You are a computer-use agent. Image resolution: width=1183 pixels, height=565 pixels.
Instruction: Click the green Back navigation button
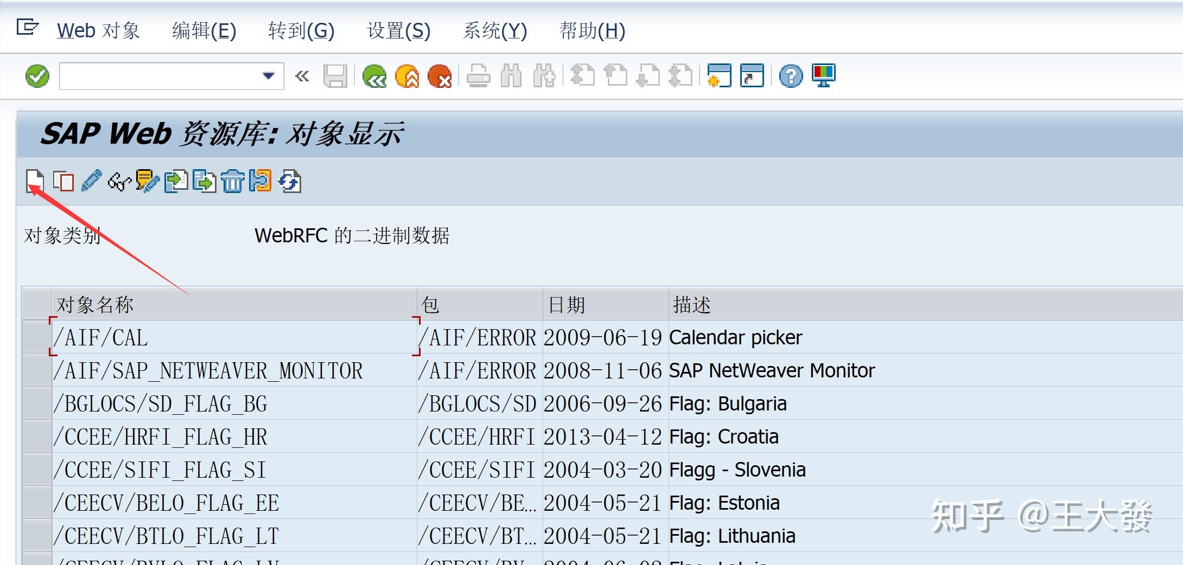[374, 76]
